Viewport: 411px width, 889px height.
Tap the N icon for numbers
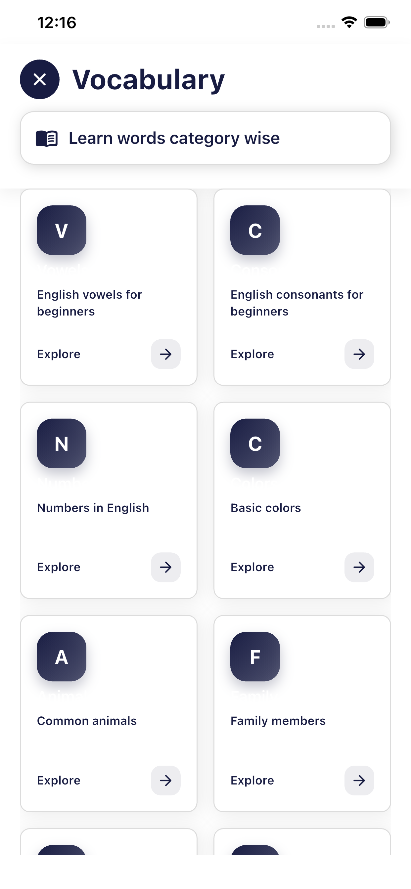point(62,444)
